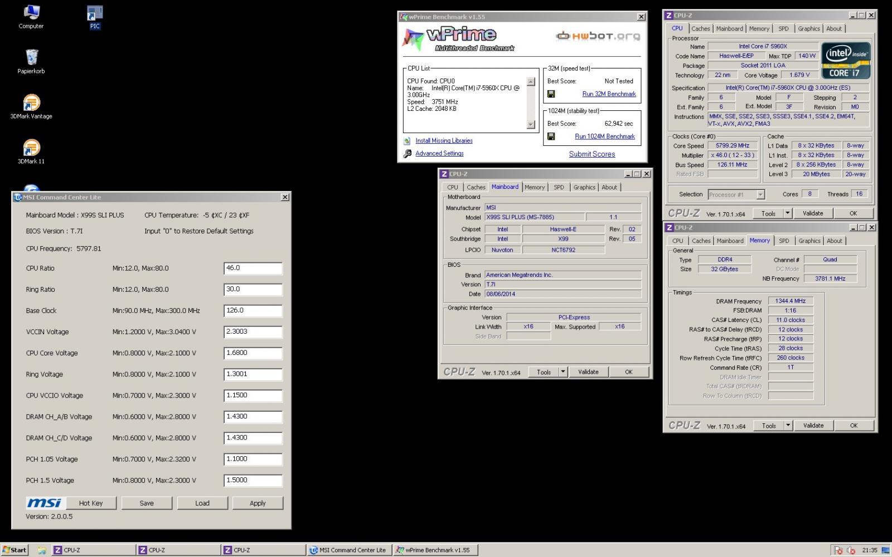Click the wPrime Benchmark title bar icon
Screen dimensions: 892x557
(x=404, y=17)
